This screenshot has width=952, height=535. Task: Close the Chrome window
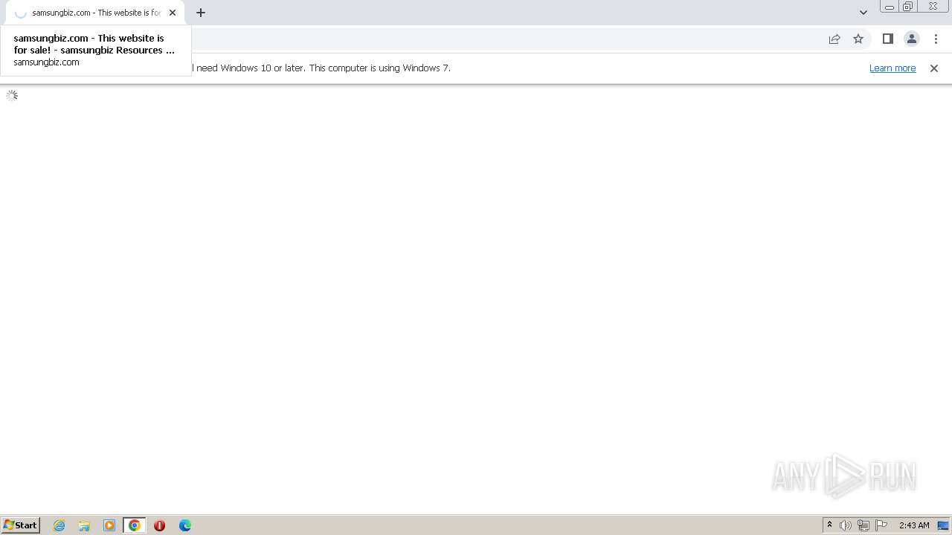click(933, 7)
